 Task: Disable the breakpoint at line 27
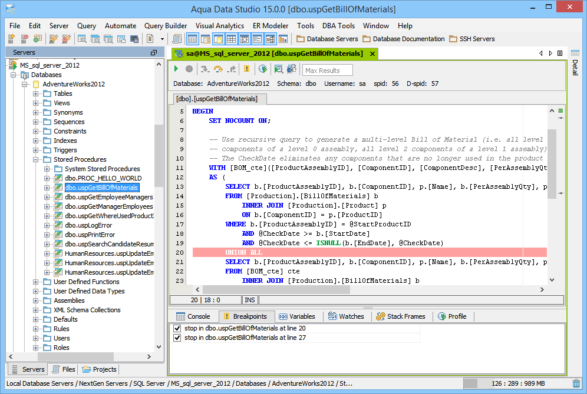click(177, 338)
